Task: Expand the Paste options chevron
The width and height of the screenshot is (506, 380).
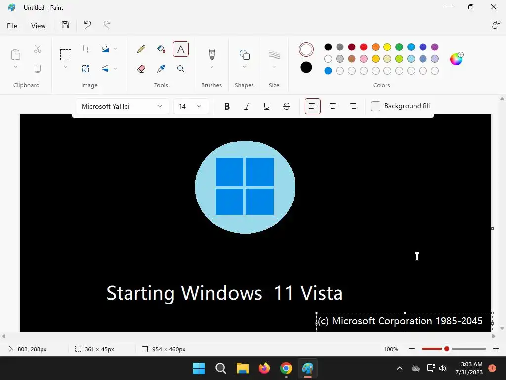Action: point(15,67)
